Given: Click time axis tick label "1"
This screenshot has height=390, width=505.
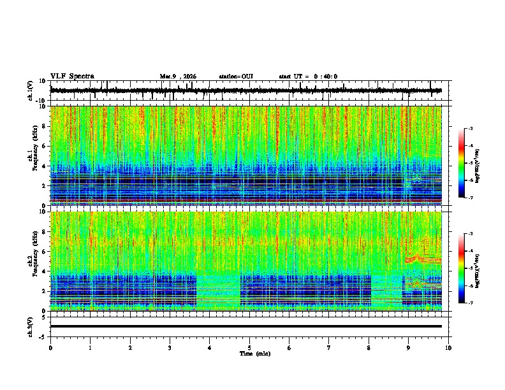Looking at the screenshot, I should [90, 348].
